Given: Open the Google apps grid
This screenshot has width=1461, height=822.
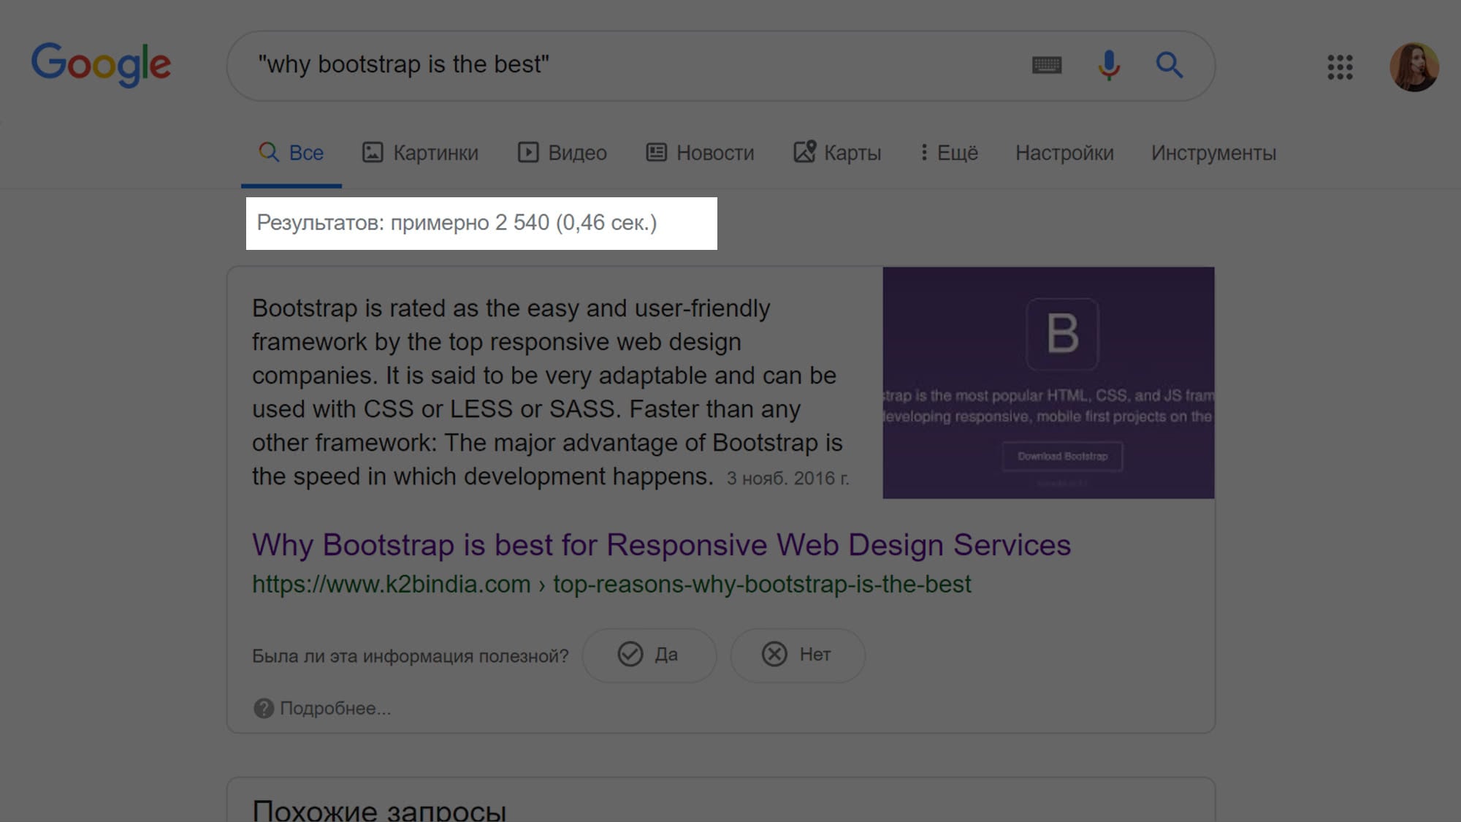Looking at the screenshot, I should pos(1340,67).
